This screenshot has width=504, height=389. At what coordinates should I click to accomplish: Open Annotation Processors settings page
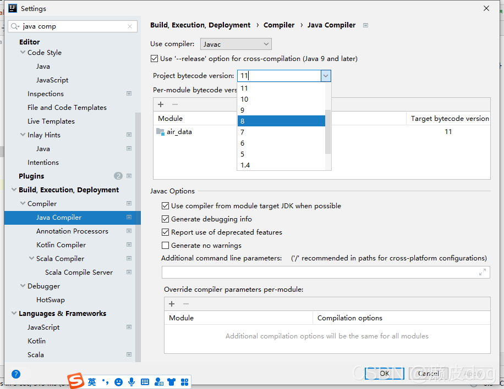click(x=72, y=231)
